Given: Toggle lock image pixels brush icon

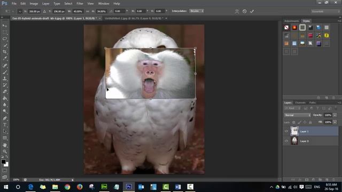Looking at the screenshot, I should [299, 122].
